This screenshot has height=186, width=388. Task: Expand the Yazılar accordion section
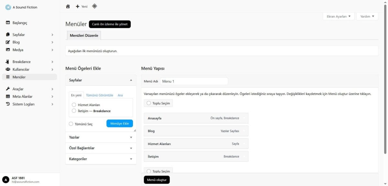(x=101, y=137)
